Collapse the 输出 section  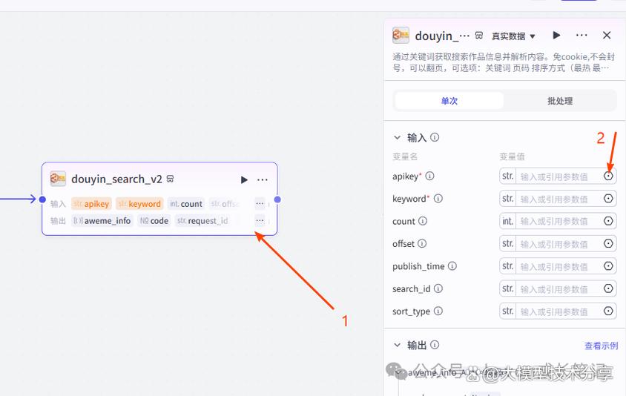pyautogui.click(x=397, y=345)
